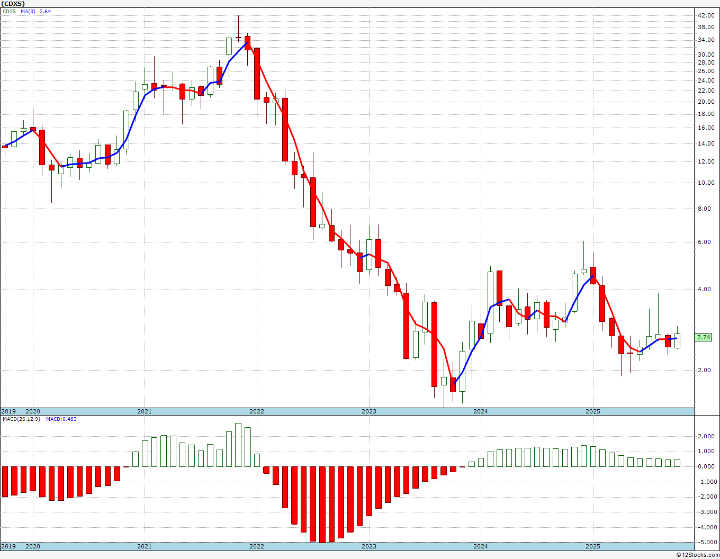Click the 42.00 price axis label
This screenshot has width=720, height=559.
(706, 15)
